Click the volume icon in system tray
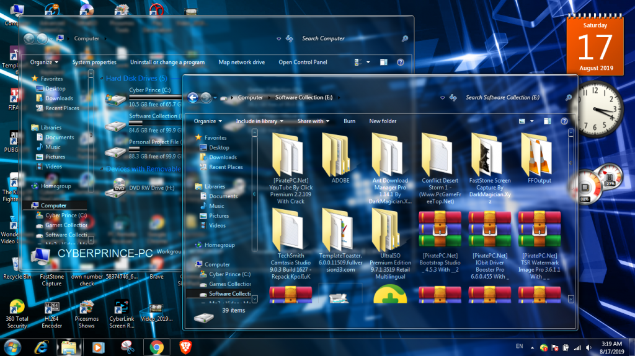Image resolution: width=635 pixels, height=356 pixels. coord(588,347)
